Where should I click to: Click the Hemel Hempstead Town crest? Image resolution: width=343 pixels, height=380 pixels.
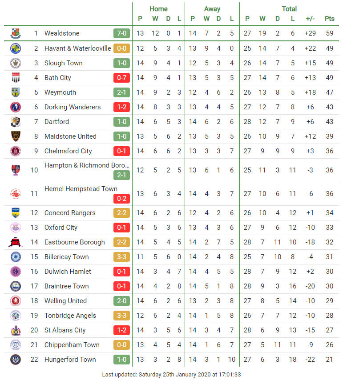[x=16, y=194]
